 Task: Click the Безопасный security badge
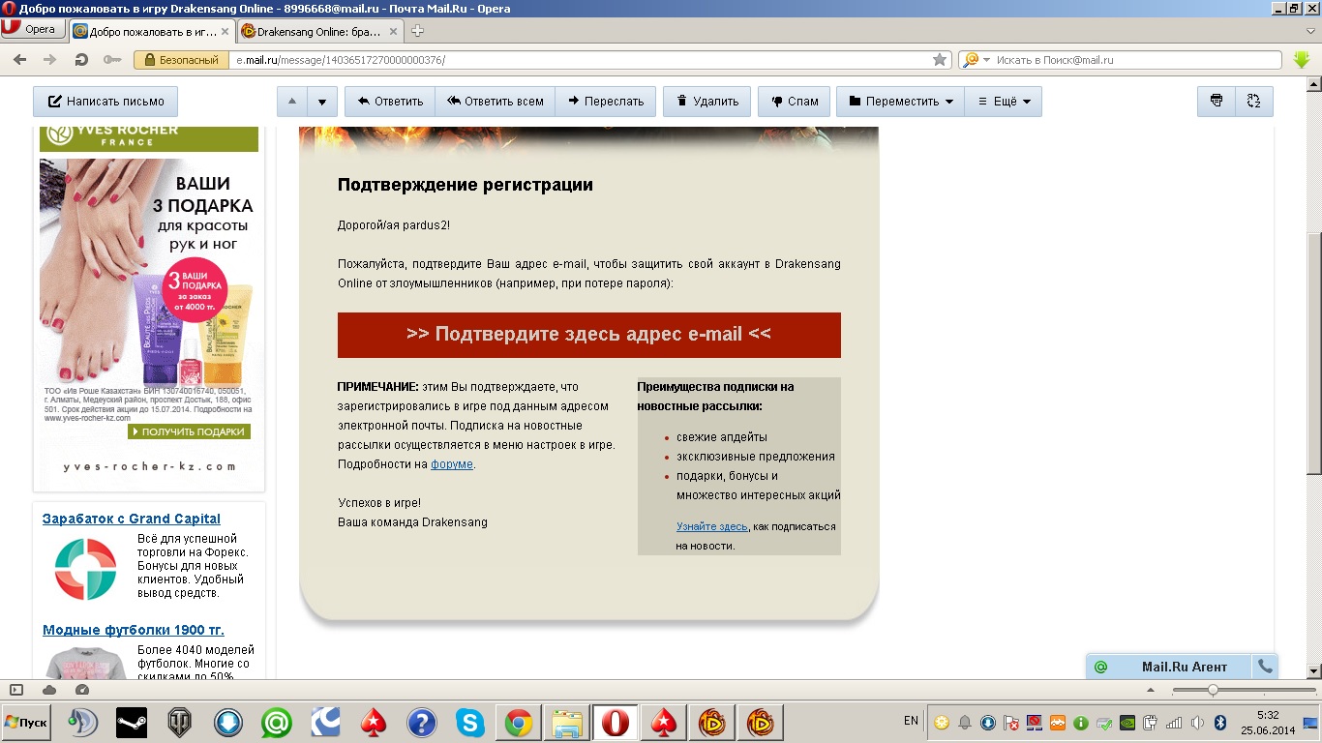point(182,60)
